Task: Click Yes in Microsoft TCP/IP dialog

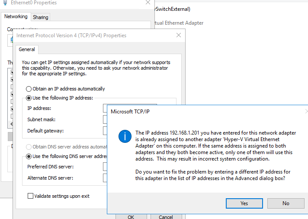Action: (244, 203)
